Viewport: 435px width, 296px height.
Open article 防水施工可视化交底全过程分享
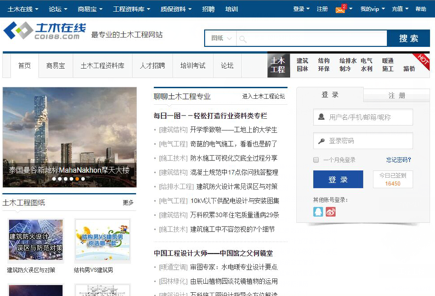point(234,158)
